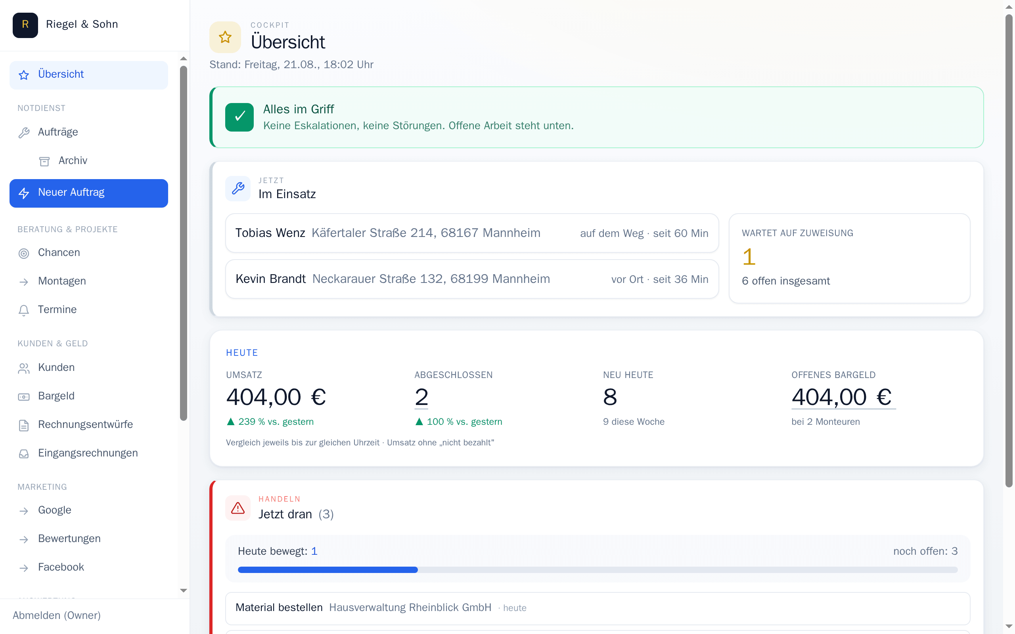1015x634 pixels.
Task: Click the red warning triangle icon in Jetzt dran
Action: point(238,508)
